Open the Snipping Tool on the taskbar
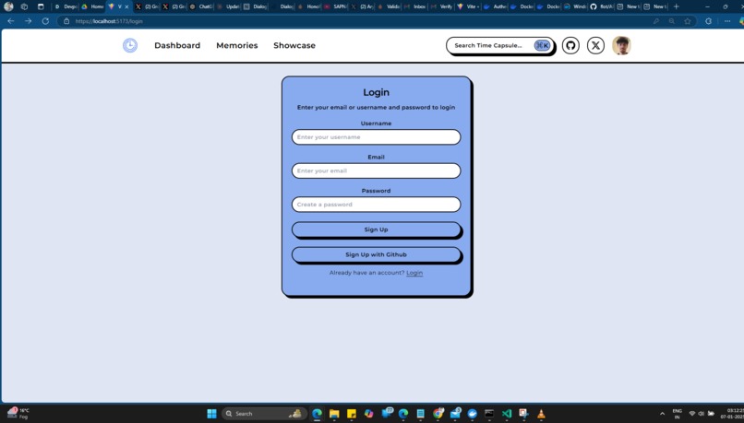The height and width of the screenshot is (423, 744). tap(523, 414)
